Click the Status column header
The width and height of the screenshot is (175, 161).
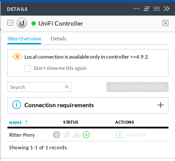tap(71, 122)
